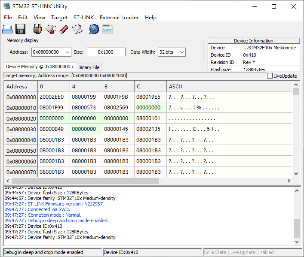Click the Size input field 0x1000
This screenshot has width=304, height=257.
pyautogui.click(x=106, y=52)
